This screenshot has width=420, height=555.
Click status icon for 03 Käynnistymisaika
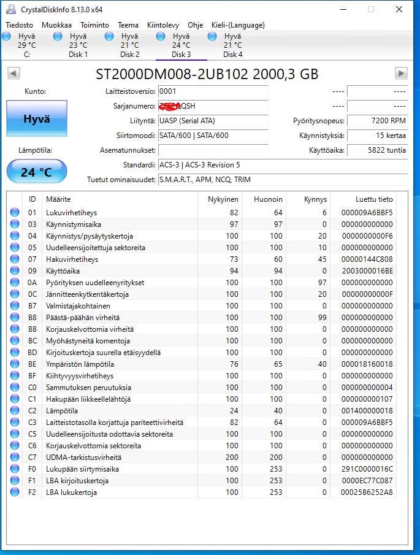tap(15, 224)
